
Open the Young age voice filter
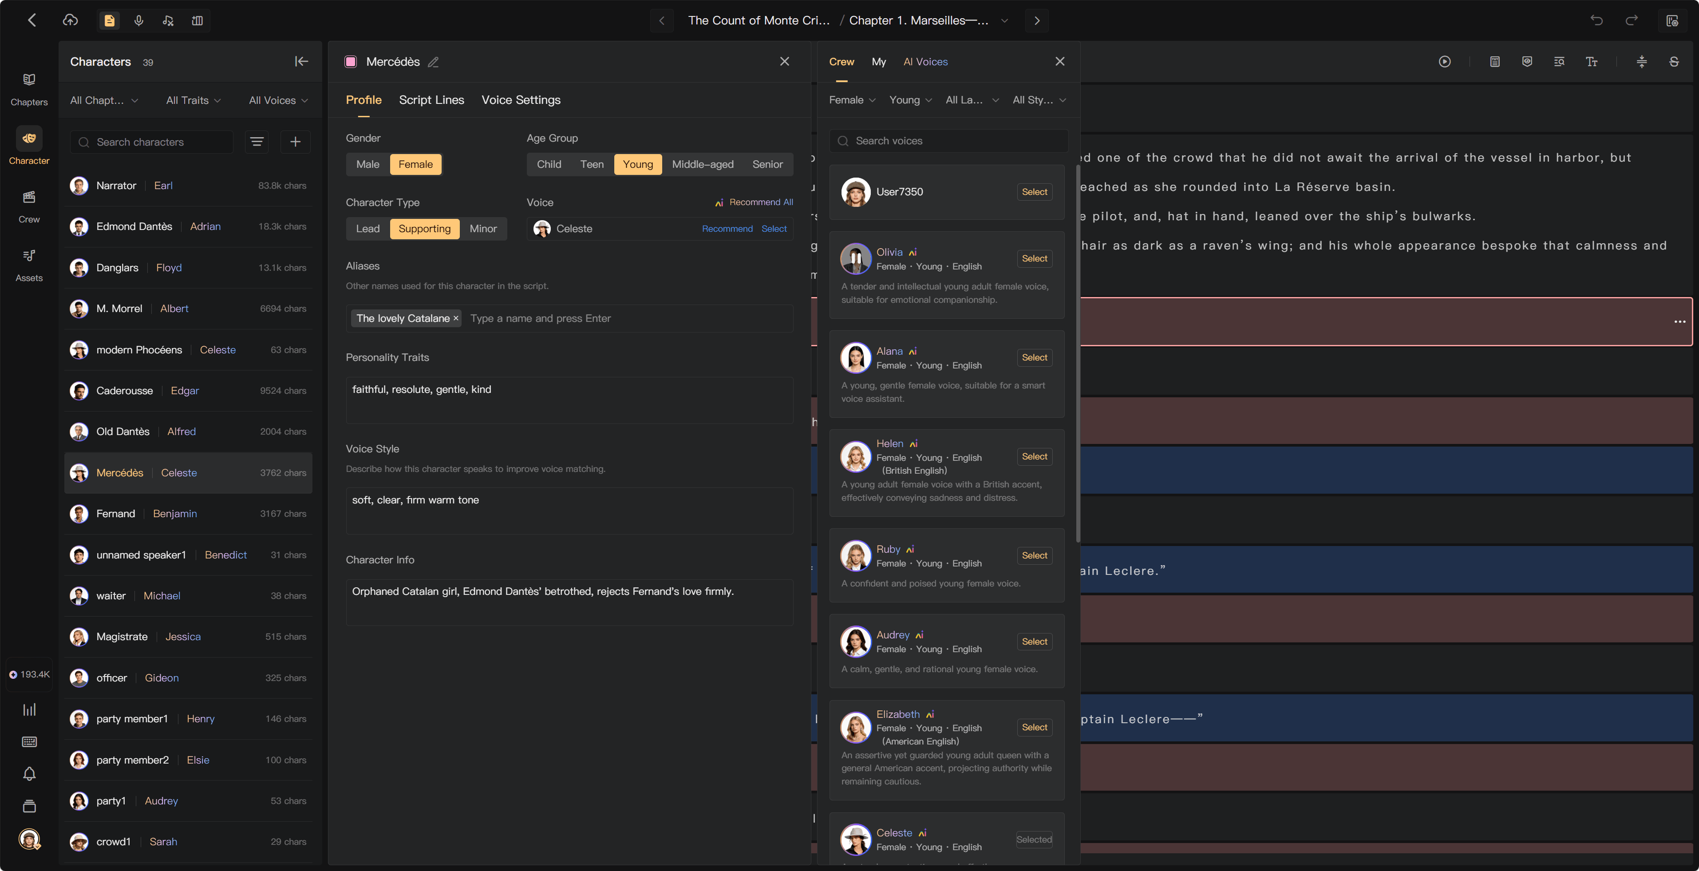pos(910,99)
